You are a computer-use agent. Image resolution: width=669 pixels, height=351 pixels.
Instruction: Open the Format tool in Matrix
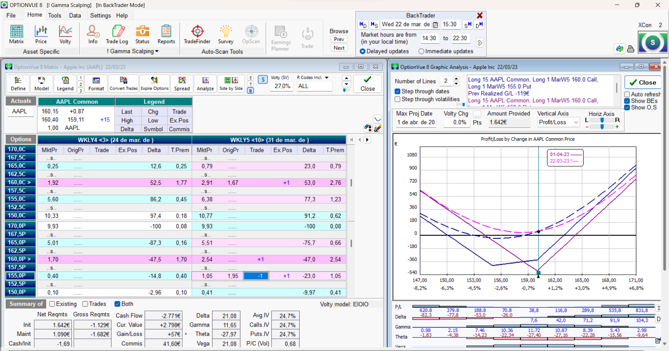[x=96, y=84]
